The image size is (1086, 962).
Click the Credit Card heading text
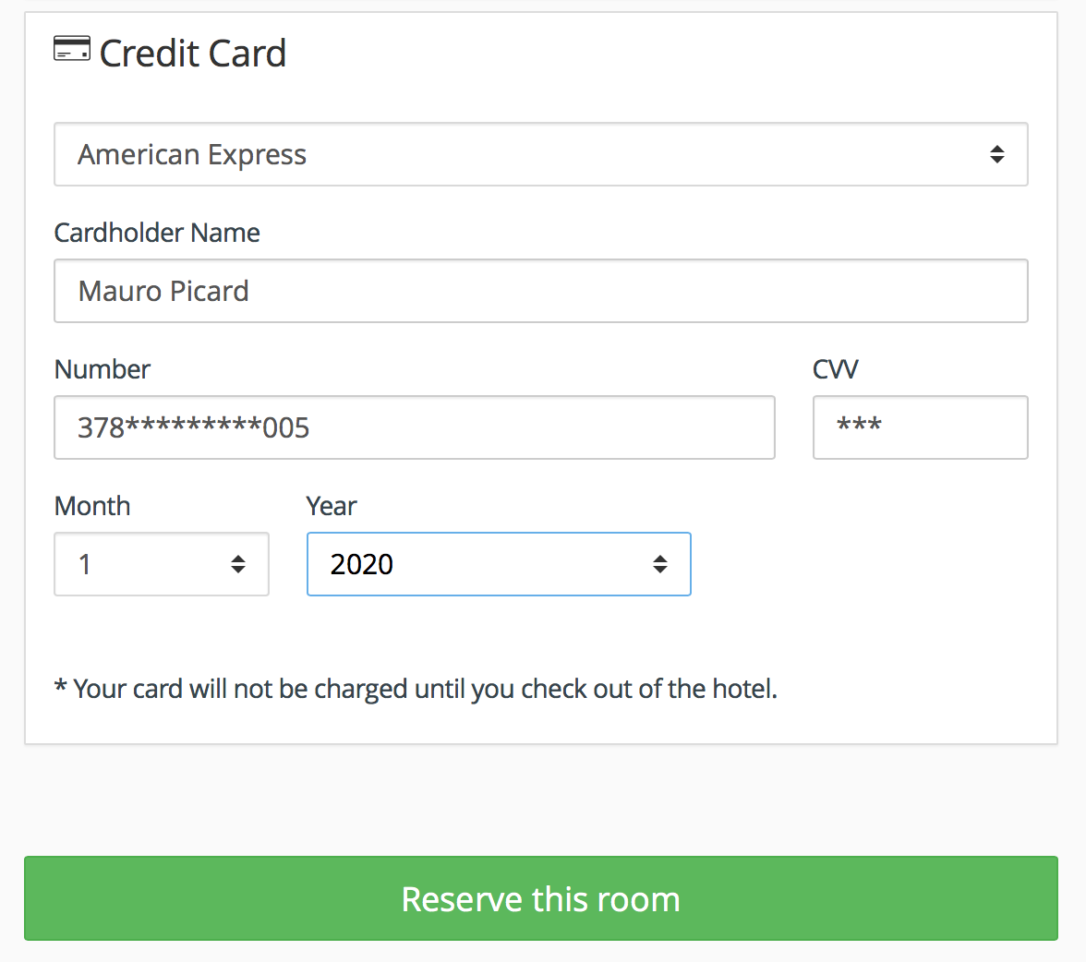(x=192, y=54)
